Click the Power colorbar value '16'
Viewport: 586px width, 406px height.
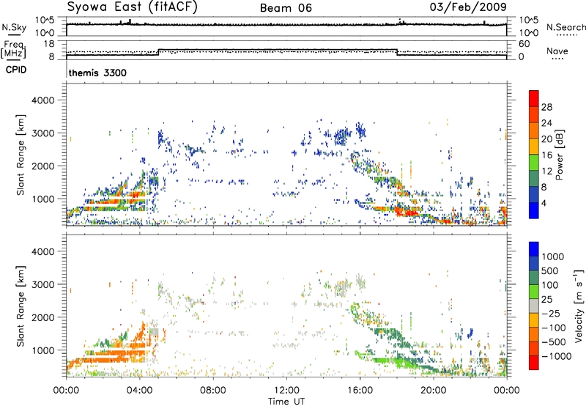click(546, 155)
